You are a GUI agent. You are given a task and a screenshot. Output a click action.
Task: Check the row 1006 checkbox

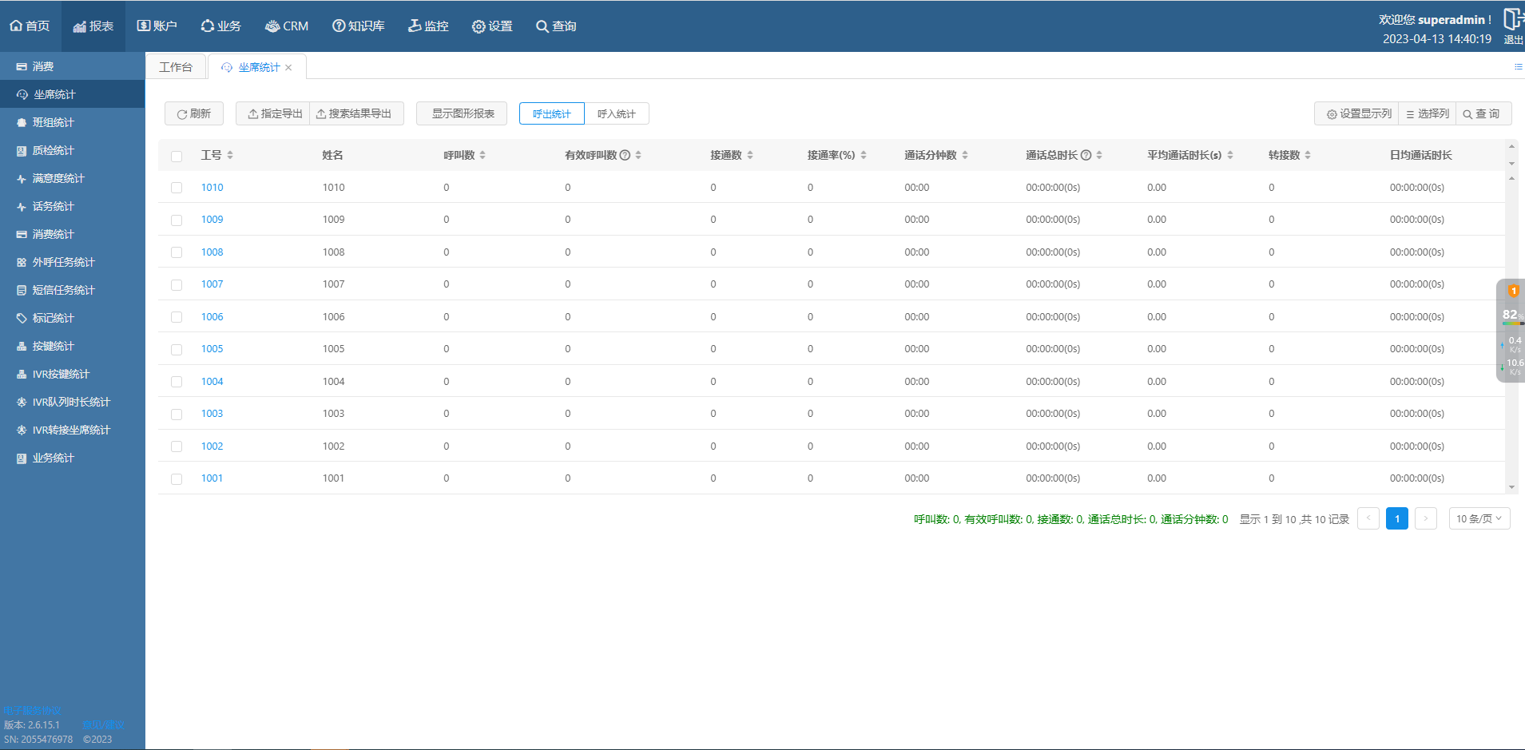(x=177, y=317)
